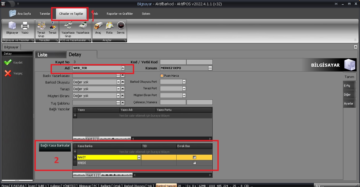Check Evrak Bas for KREDİ row
The width and height of the screenshot is (360, 187).
pos(194,163)
